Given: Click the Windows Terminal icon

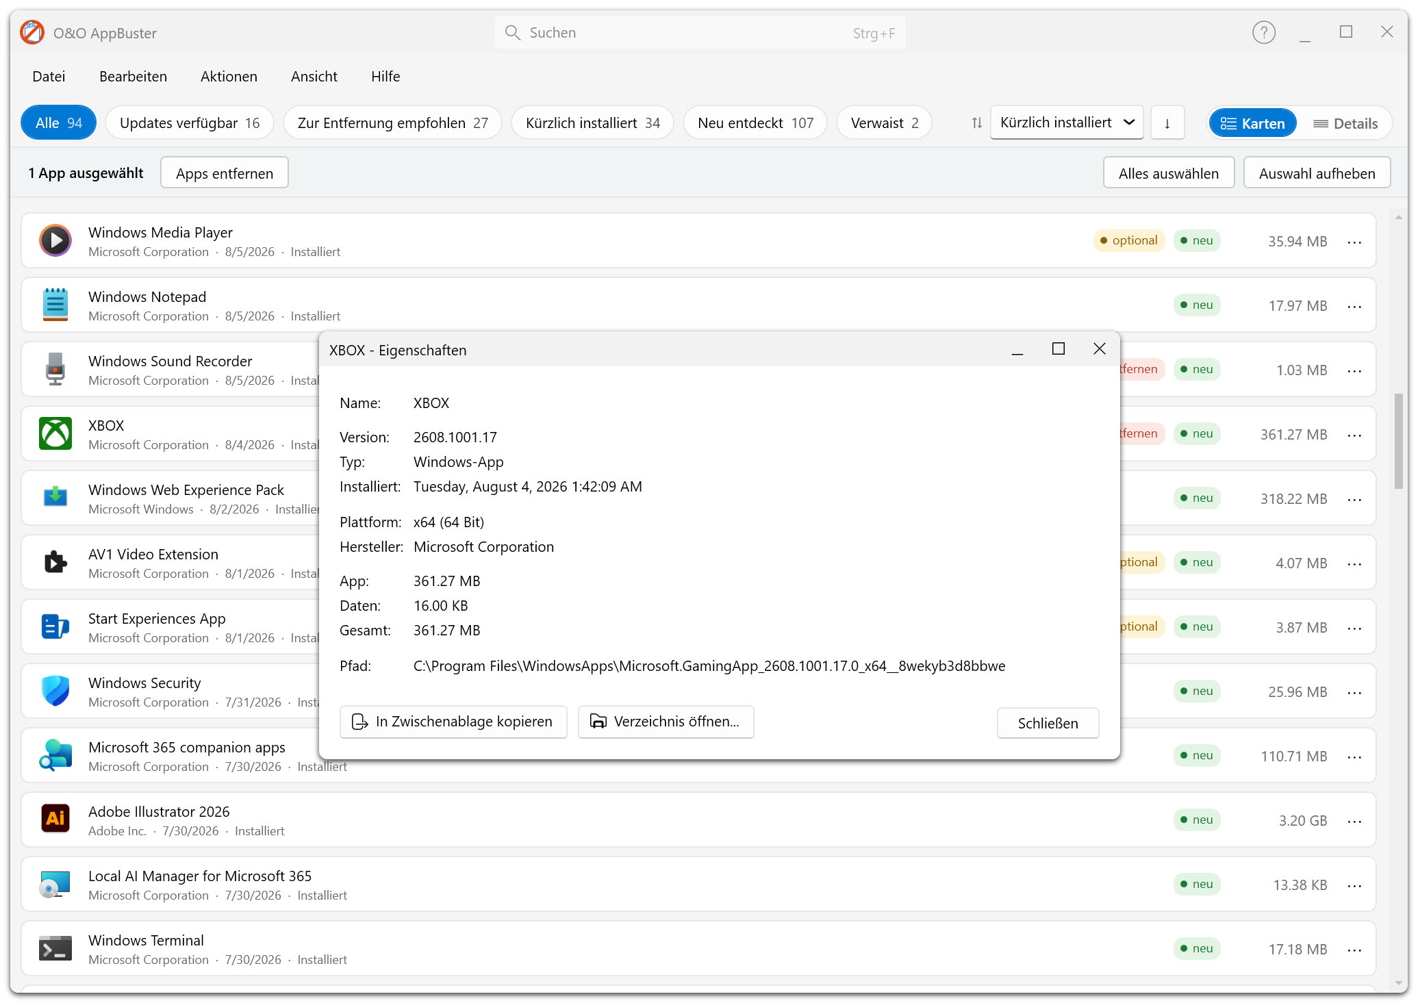Looking at the screenshot, I should [x=55, y=948].
